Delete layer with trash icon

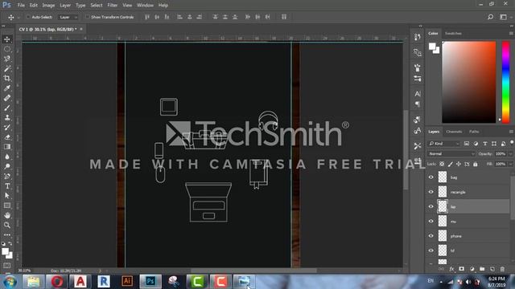click(502, 269)
